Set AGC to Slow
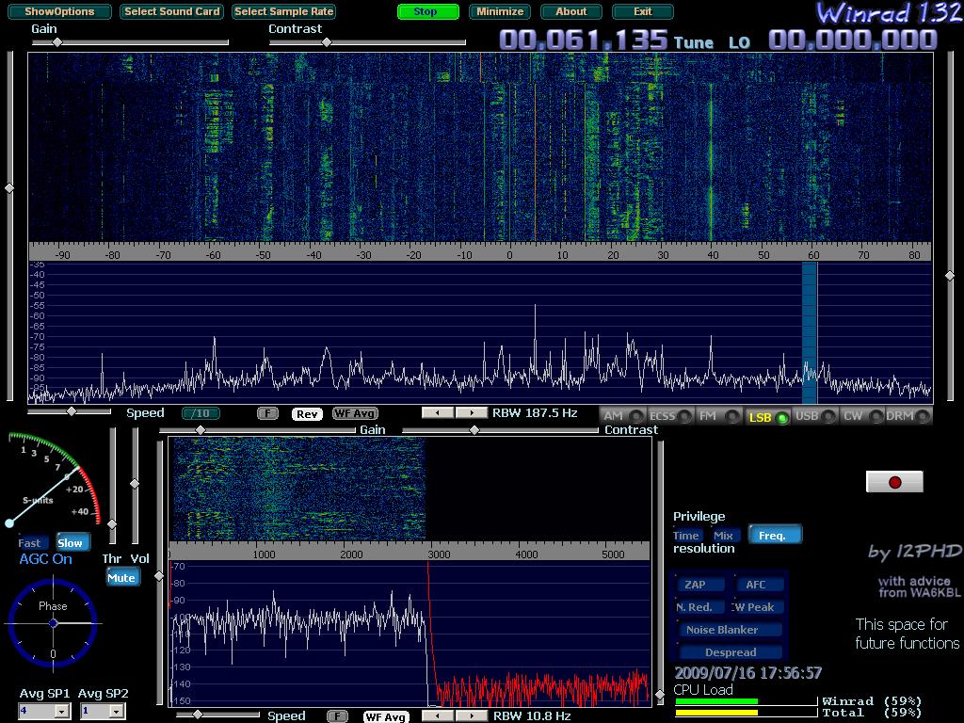 click(x=72, y=543)
